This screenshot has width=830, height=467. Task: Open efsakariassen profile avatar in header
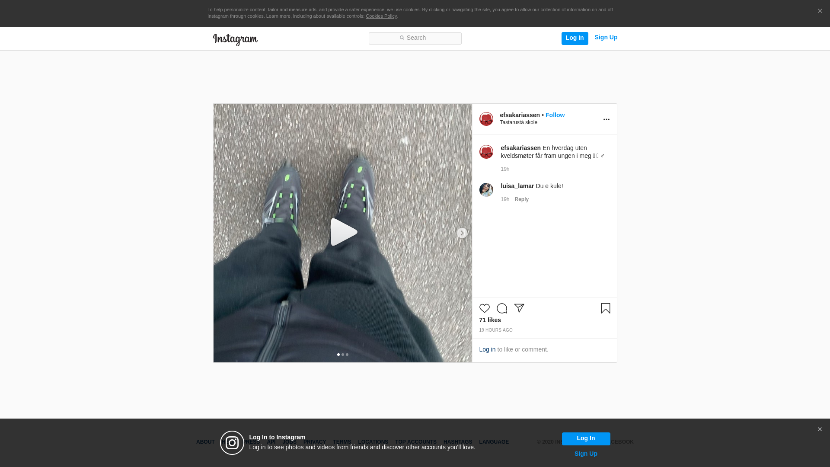(486, 119)
